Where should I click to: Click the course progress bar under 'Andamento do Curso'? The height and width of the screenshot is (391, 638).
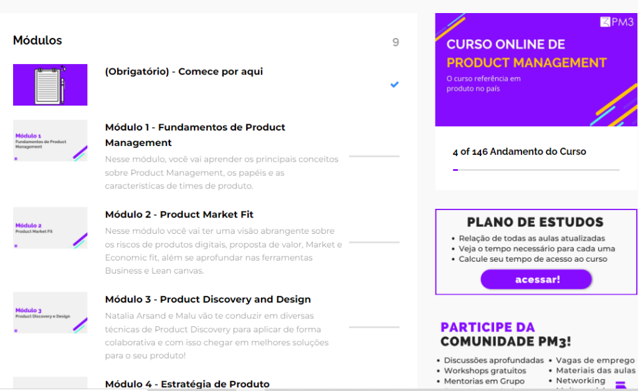pos(536,170)
